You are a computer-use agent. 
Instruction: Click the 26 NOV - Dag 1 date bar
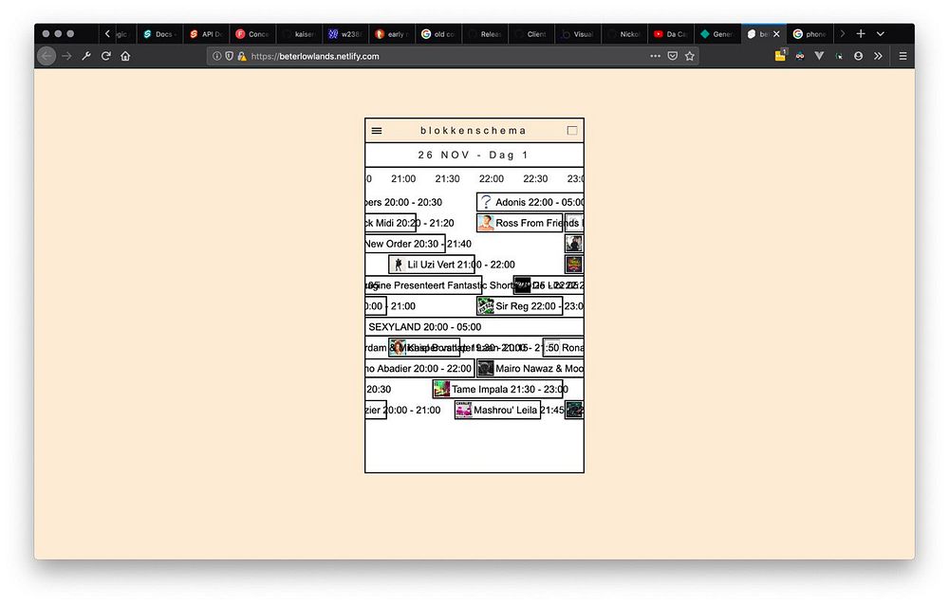tap(474, 155)
